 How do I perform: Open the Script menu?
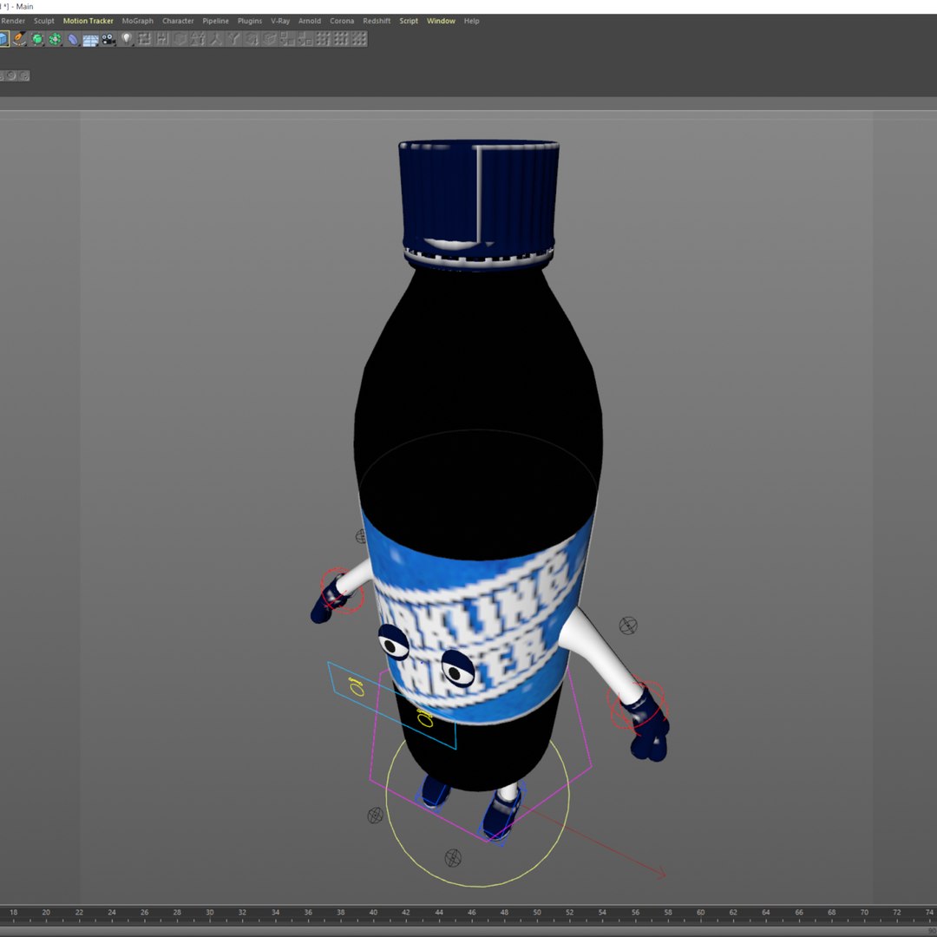(409, 21)
